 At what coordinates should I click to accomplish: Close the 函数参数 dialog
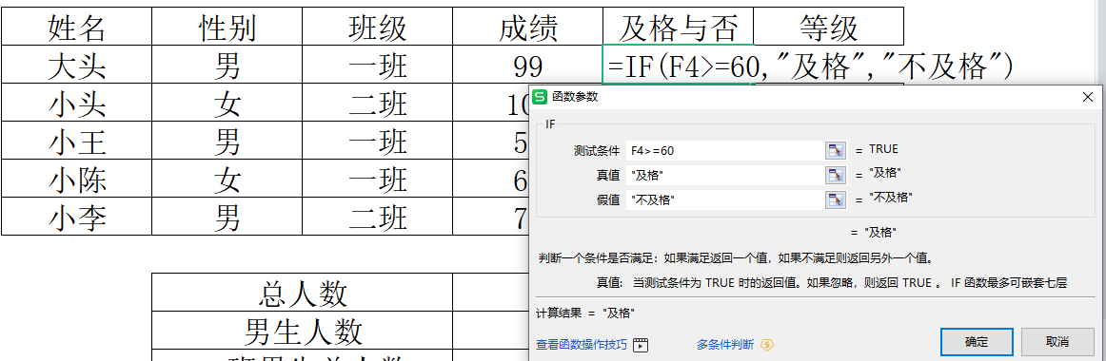click(x=1088, y=97)
